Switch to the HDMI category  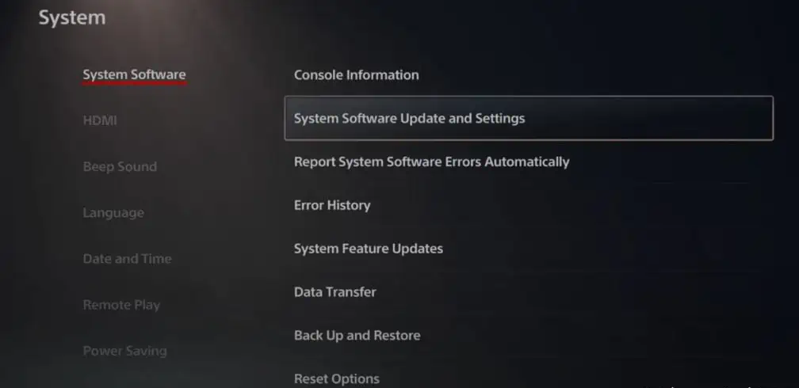point(100,121)
